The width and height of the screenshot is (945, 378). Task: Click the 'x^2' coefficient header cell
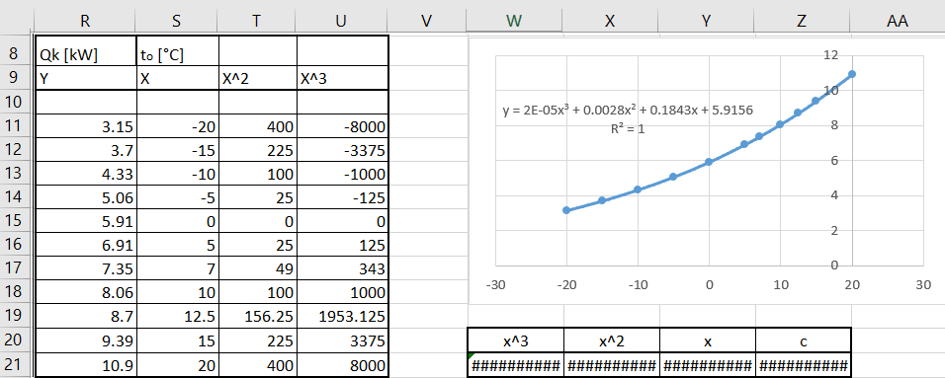[611, 341]
